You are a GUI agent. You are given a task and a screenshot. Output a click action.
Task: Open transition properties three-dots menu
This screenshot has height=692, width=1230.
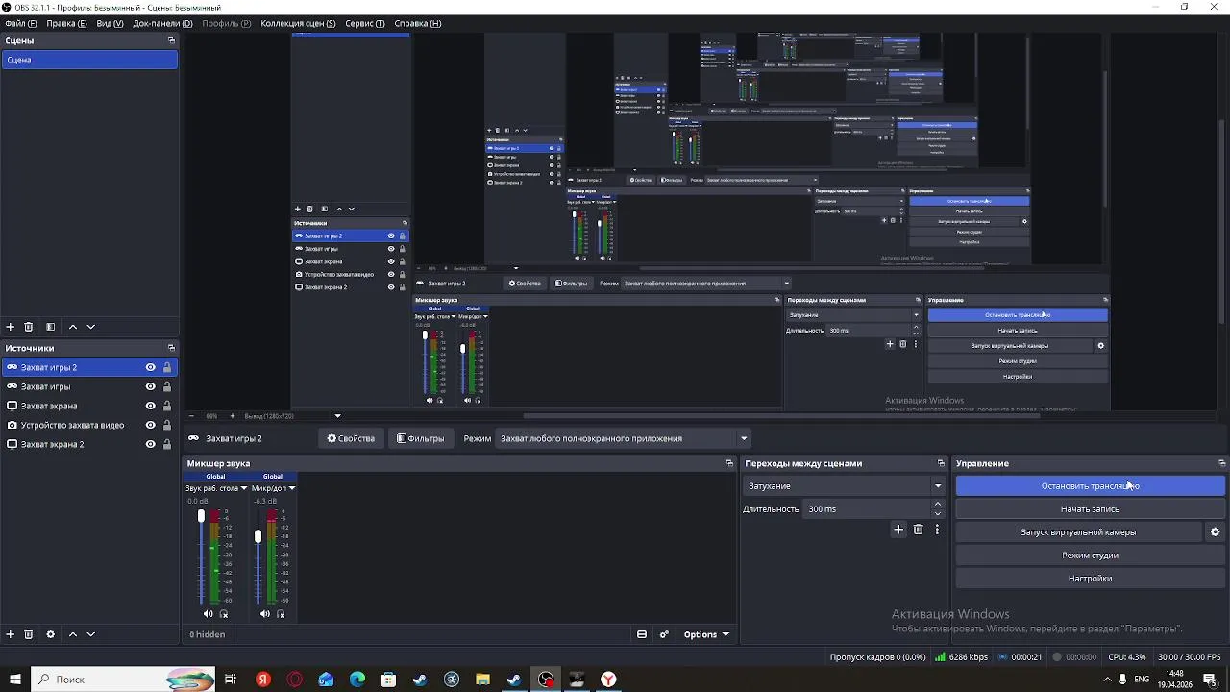coord(937,530)
